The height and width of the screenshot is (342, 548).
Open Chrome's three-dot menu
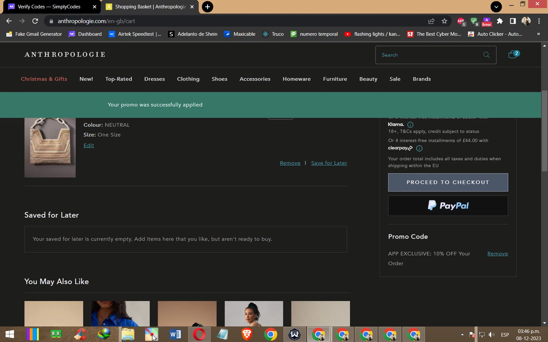point(539,21)
